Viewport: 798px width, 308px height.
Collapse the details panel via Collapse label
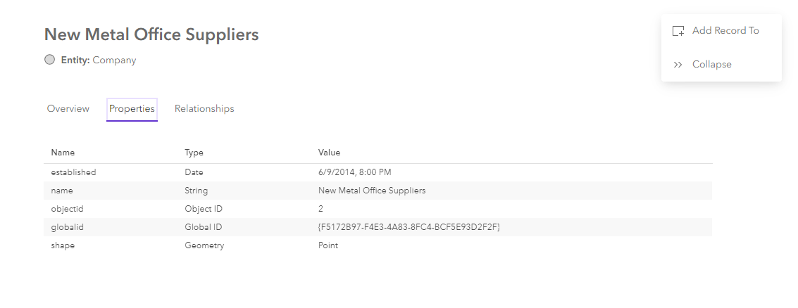pos(711,65)
